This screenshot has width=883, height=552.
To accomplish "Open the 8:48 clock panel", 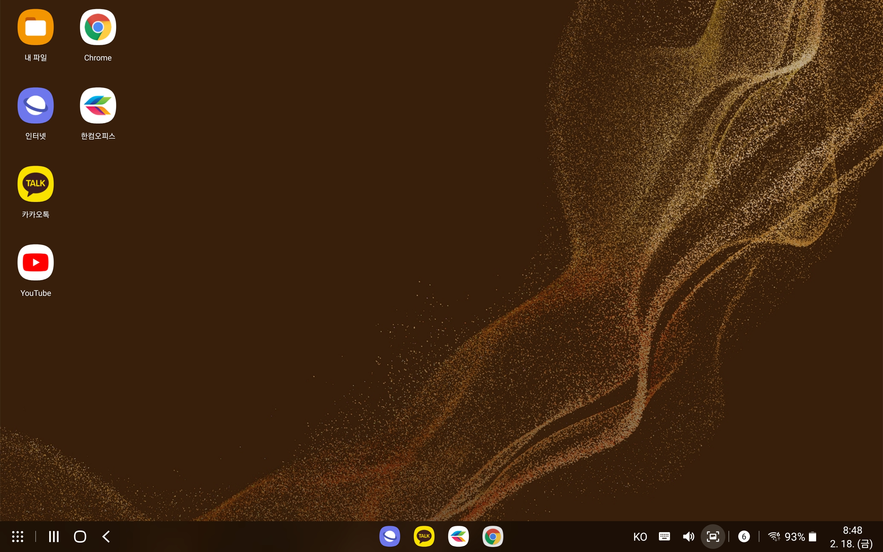I will pos(852,530).
